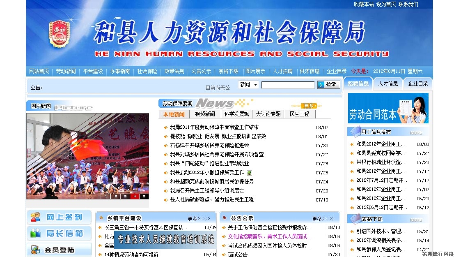Click the 公告公示 section bullet icon
The width and height of the screenshot is (454, 257).
point(225,218)
